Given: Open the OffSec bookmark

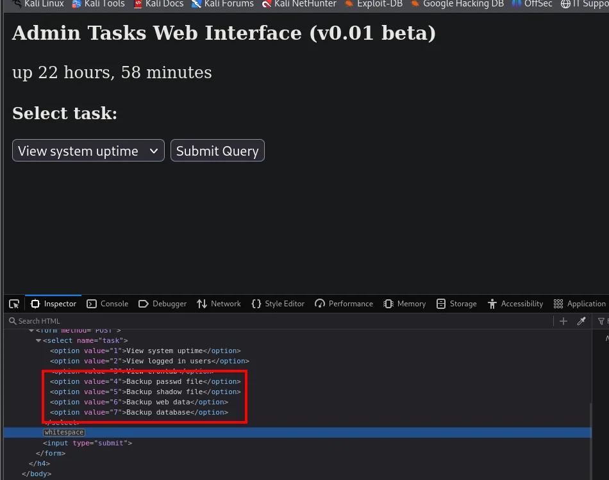Looking at the screenshot, I should [x=531, y=4].
